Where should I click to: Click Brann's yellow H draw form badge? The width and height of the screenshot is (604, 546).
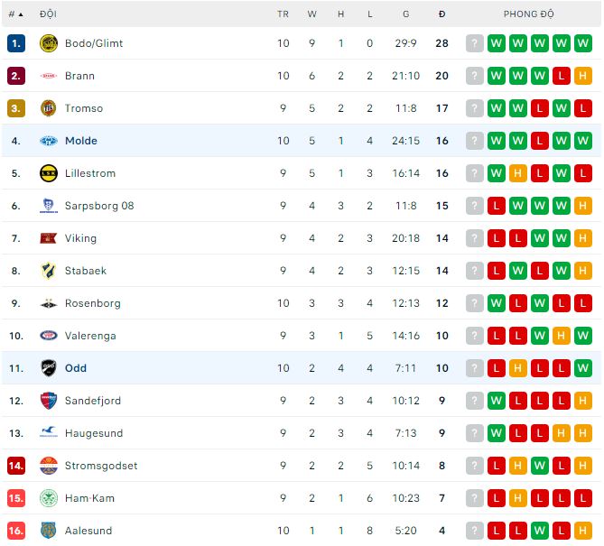582,76
